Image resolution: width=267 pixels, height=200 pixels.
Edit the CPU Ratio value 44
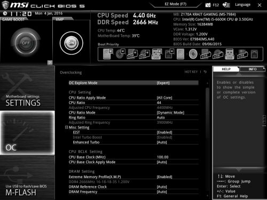[x=159, y=102]
